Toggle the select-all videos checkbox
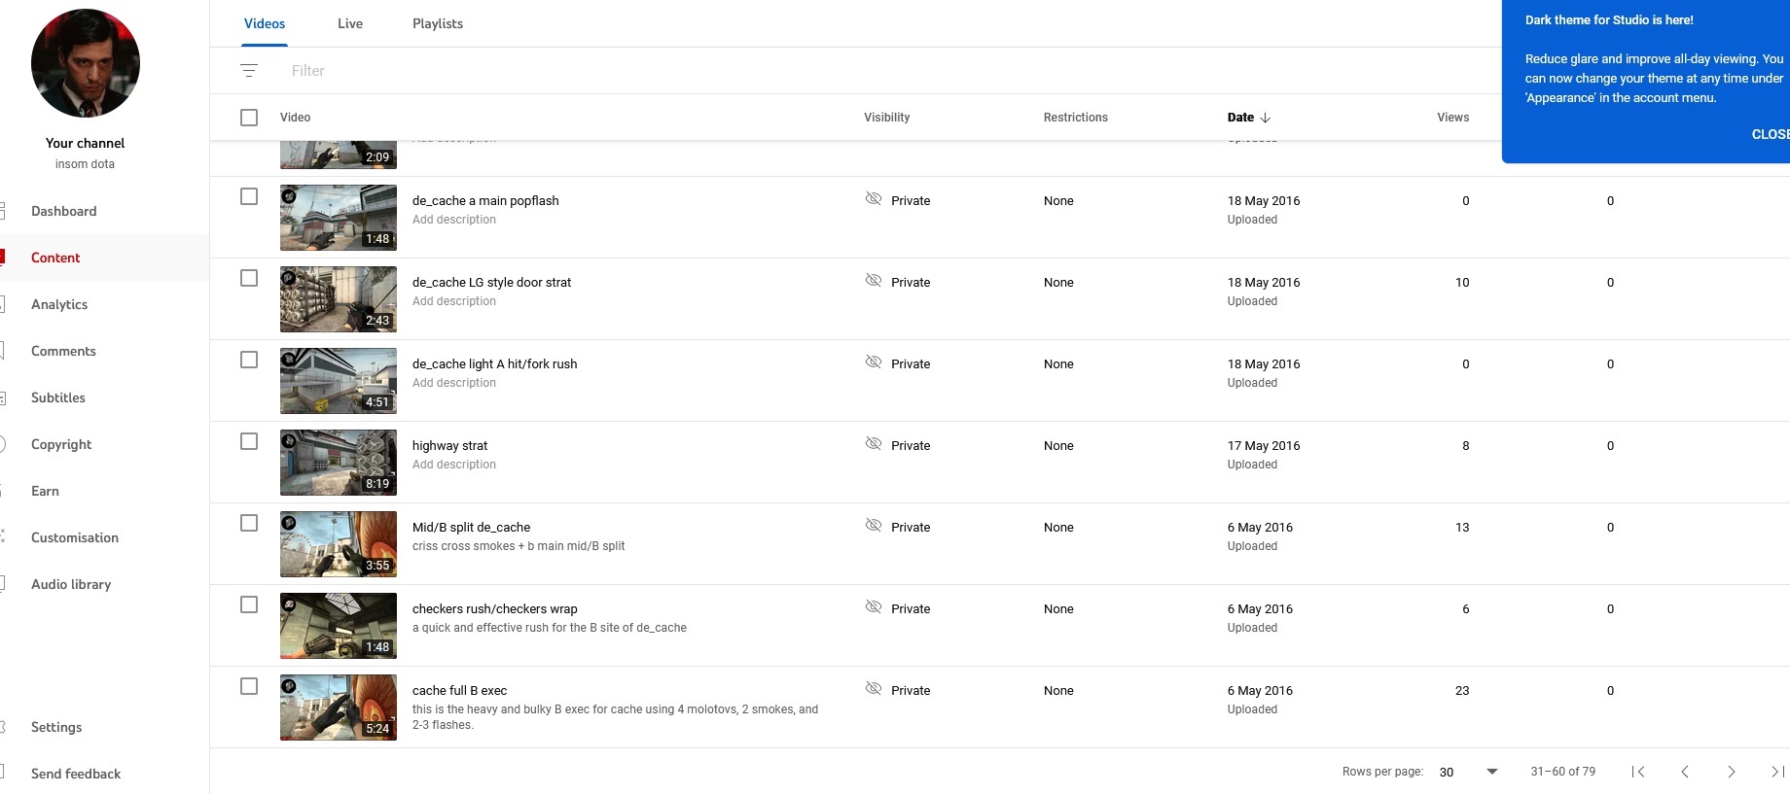Image resolution: width=1790 pixels, height=794 pixels. (x=249, y=118)
